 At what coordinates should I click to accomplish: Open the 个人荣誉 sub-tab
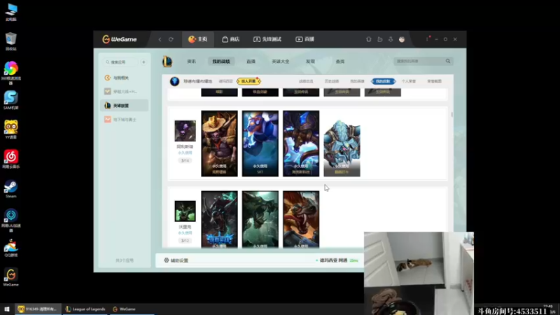tap(409, 81)
